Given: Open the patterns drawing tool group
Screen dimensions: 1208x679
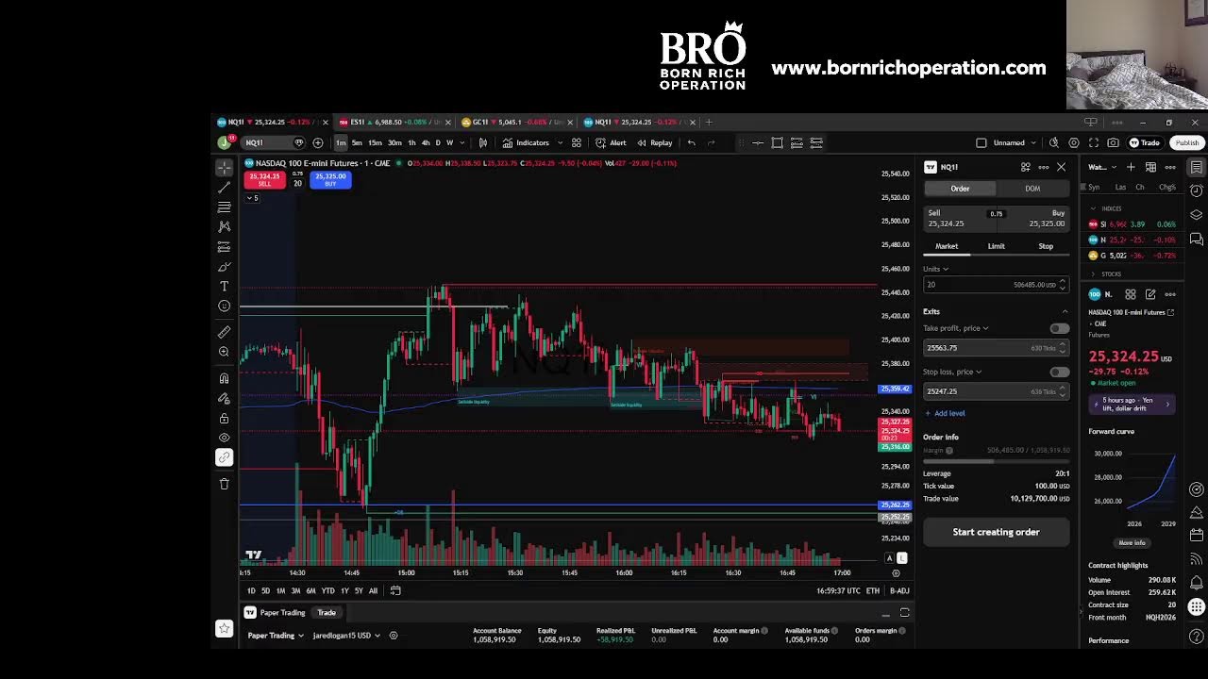Looking at the screenshot, I should coord(224,226).
